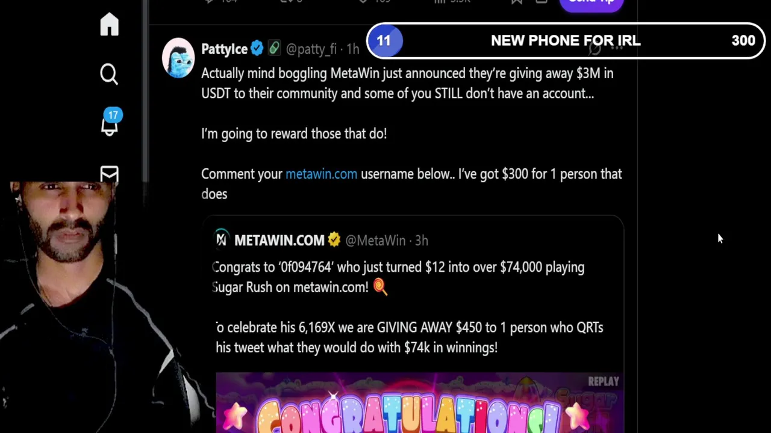Image resolution: width=771 pixels, height=433 pixels.
Task: Open the Search magnifier icon
Action: pos(109,75)
